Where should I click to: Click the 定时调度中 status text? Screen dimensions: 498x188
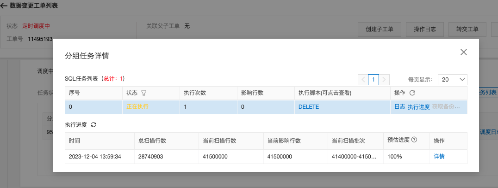tap(36, 26)
